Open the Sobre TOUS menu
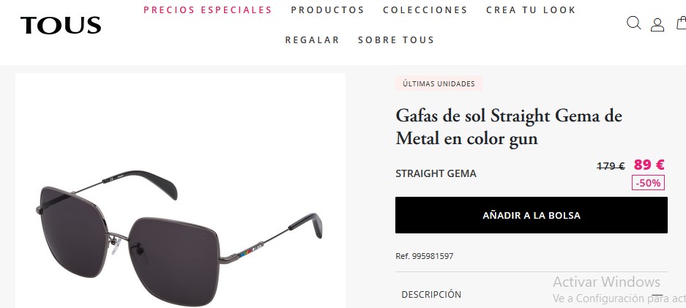This screenshot has height=308, width=686. pos(396,40)
